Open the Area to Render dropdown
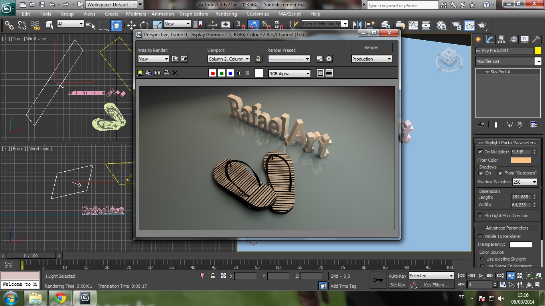The image size is (545, 306). point(154,59)
